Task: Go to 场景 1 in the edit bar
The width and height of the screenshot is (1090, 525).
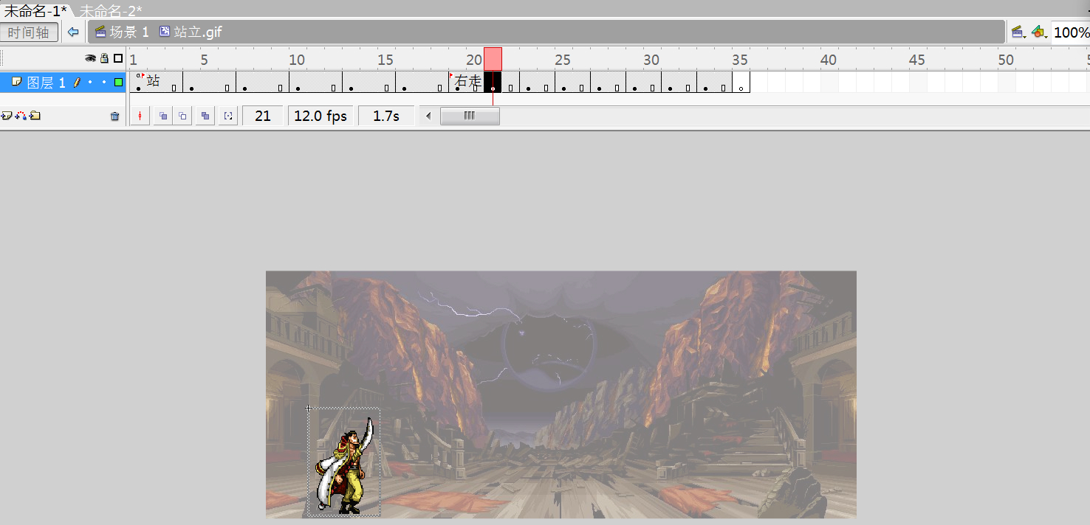Action: [122, 32]
